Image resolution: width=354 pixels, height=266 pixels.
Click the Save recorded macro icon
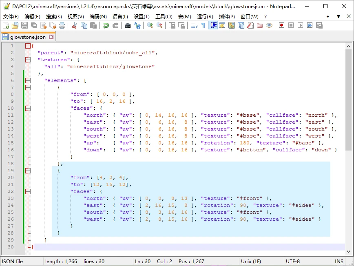tap(319, 25)
